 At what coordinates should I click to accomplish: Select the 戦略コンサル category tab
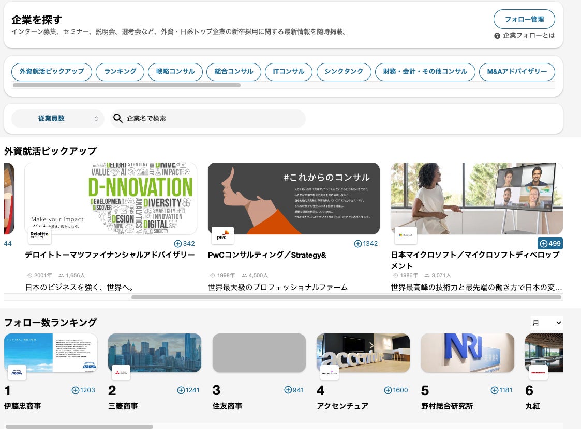coord(175,71)
